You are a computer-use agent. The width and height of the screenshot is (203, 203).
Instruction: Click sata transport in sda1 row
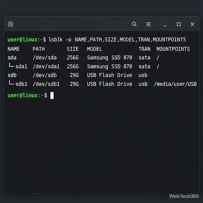click(x=144, y=67)
